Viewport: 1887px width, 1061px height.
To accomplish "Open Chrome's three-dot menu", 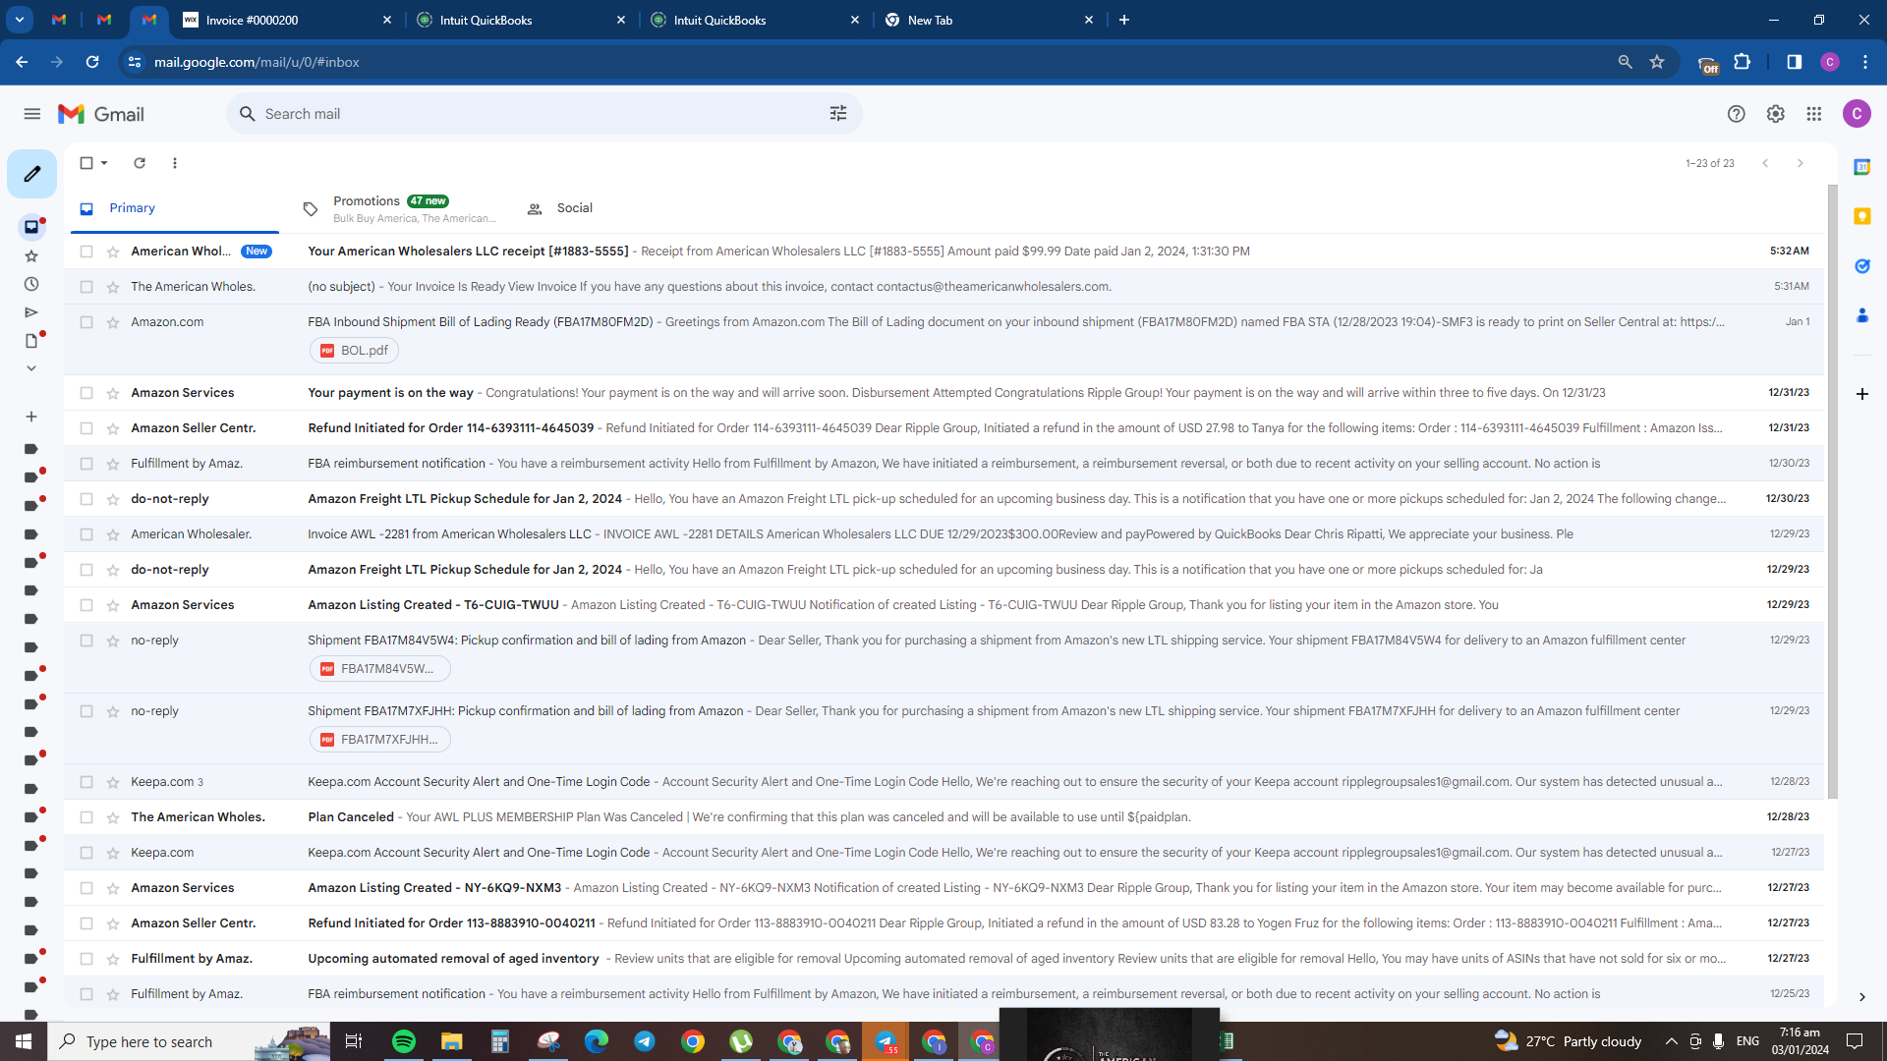I will click(x=1865, y=62).
